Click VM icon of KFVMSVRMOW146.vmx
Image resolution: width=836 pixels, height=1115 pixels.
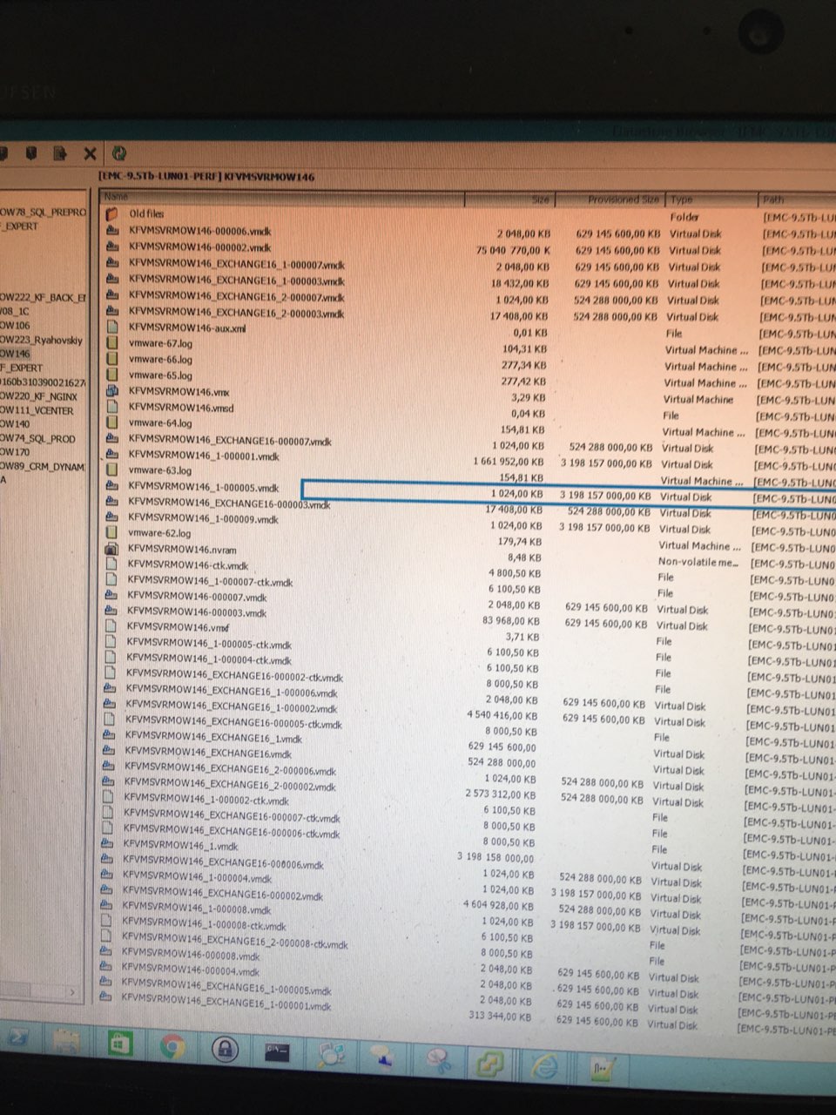click(x=111, y=391)
